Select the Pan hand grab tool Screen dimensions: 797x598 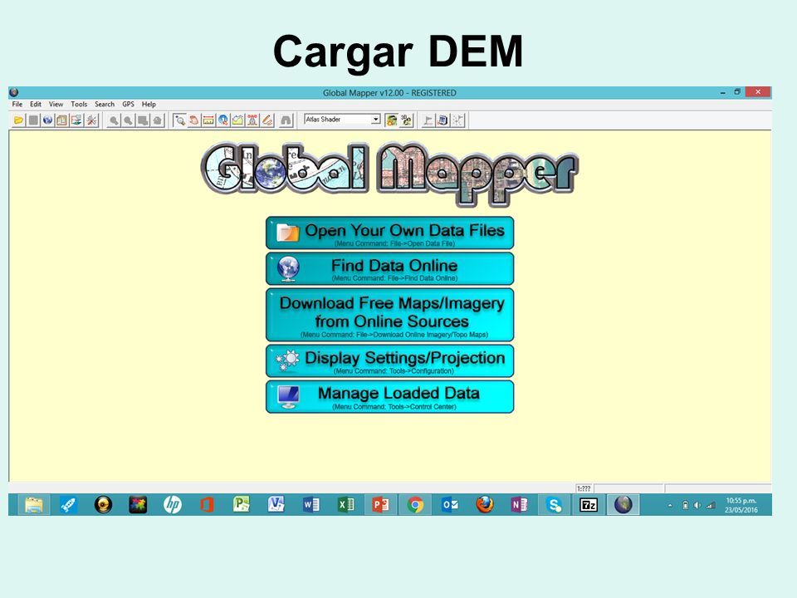click(193, 120)
